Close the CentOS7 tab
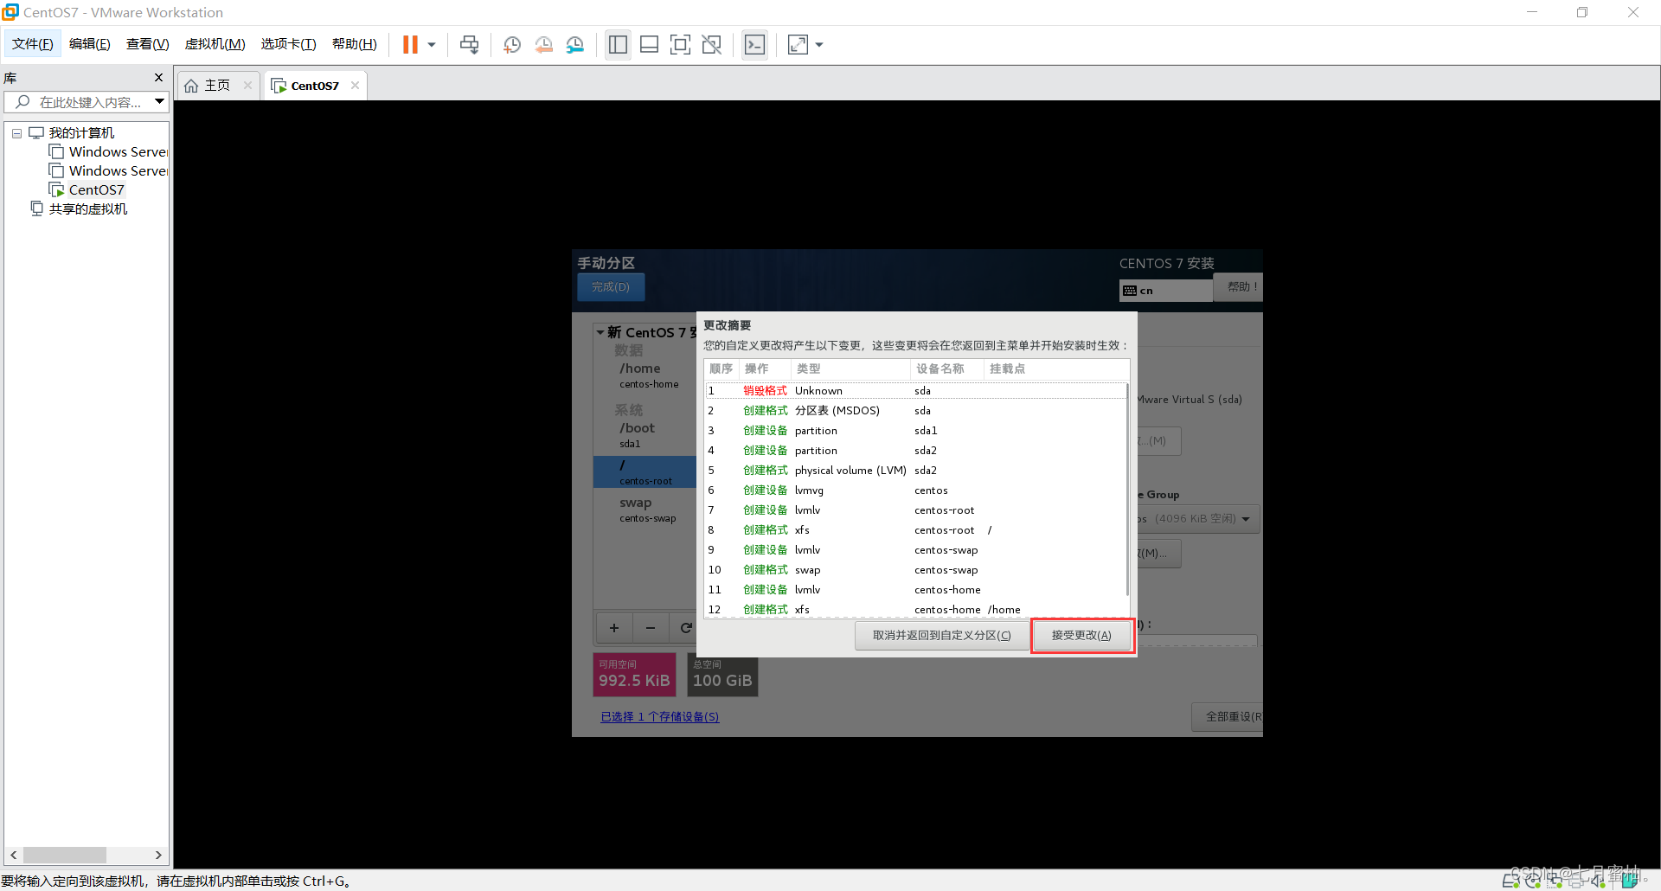The width and height of the screenshot is (1661, 891). 355,85
